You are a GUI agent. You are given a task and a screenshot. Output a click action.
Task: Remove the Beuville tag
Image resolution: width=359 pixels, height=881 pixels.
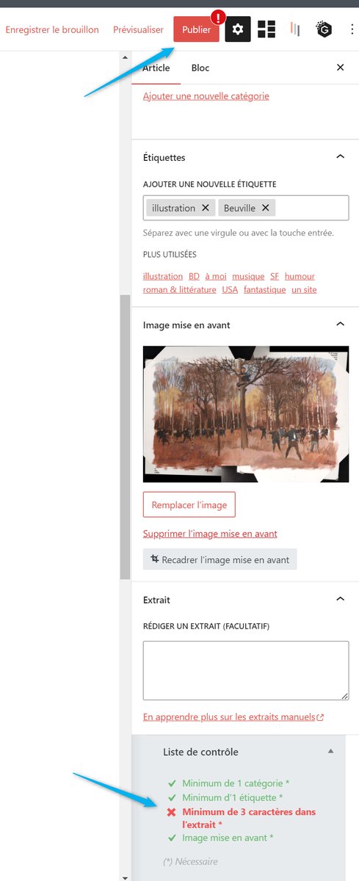266,208
